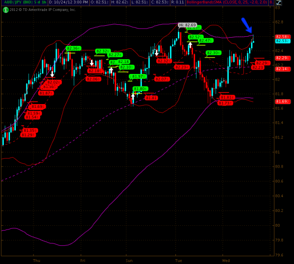Click the 5 d 1h timeframe label
The height and width of the screenshot is (264, 294).
(x=39, y=2)
